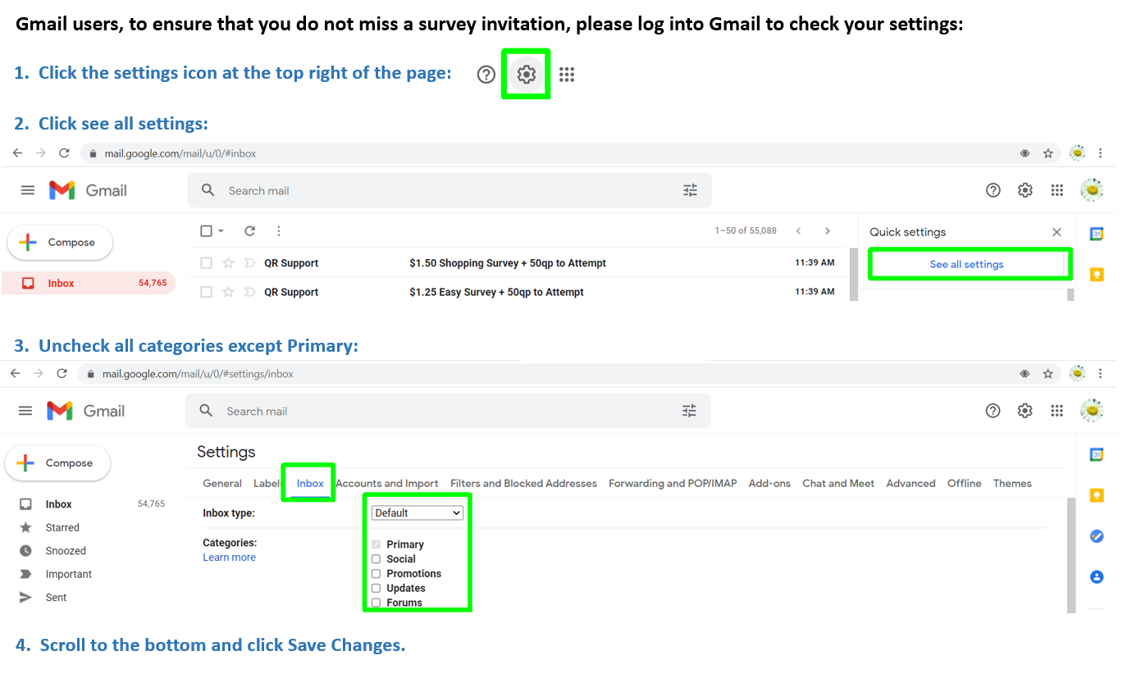Viewport: 1141px width, 674px height.
Task: Open main menu hamburger in step 3 screenshot
Action: point(26,411)
